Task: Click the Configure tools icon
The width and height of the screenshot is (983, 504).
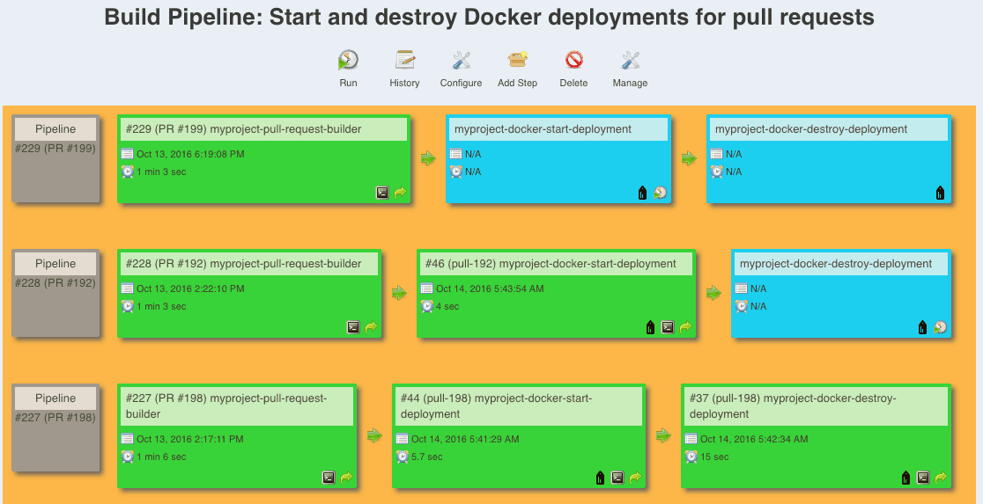Action: [x=461, y=61]
